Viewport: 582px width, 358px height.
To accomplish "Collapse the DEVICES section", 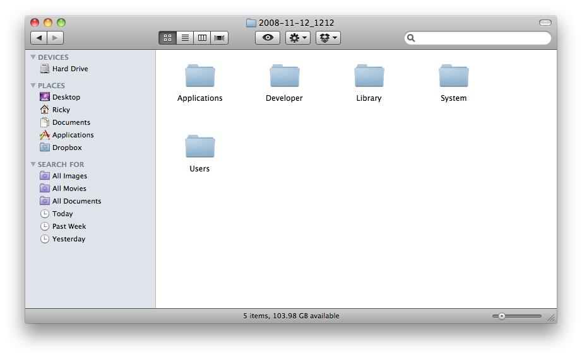I will point(33,57).
